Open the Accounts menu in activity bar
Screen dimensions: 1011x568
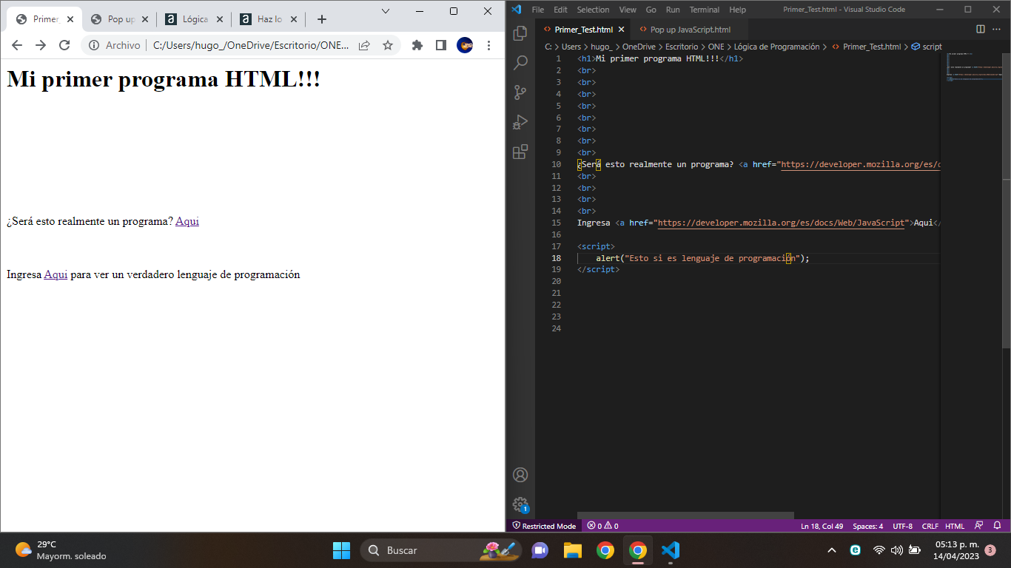tap(520, 475)
